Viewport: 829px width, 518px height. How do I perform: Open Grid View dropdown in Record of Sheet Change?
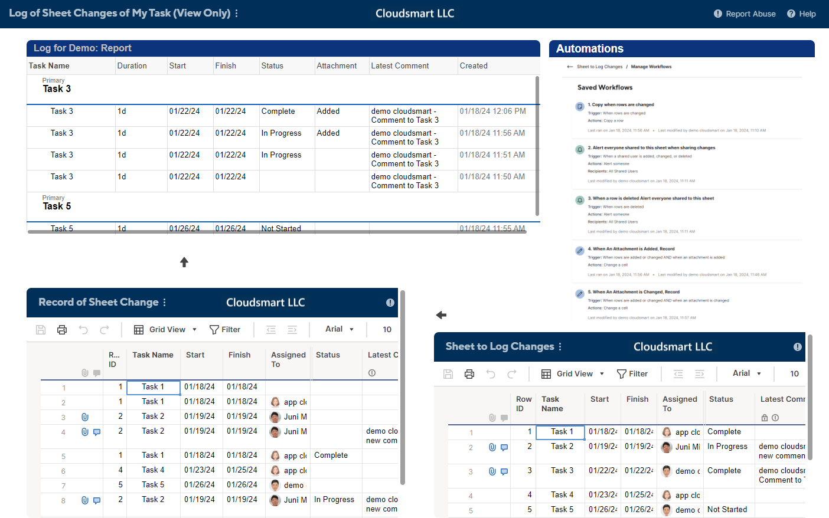click(165, 330)
